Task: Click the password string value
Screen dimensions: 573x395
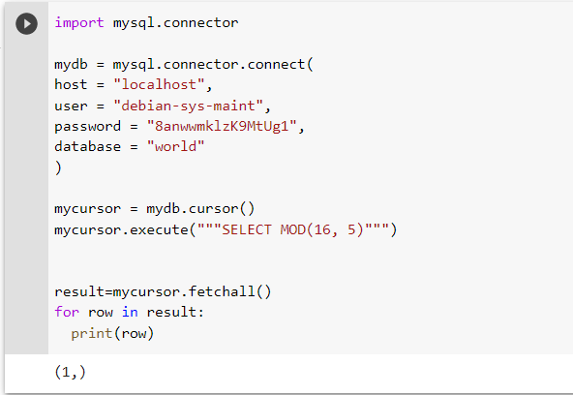Action: [x=222, y=127]
